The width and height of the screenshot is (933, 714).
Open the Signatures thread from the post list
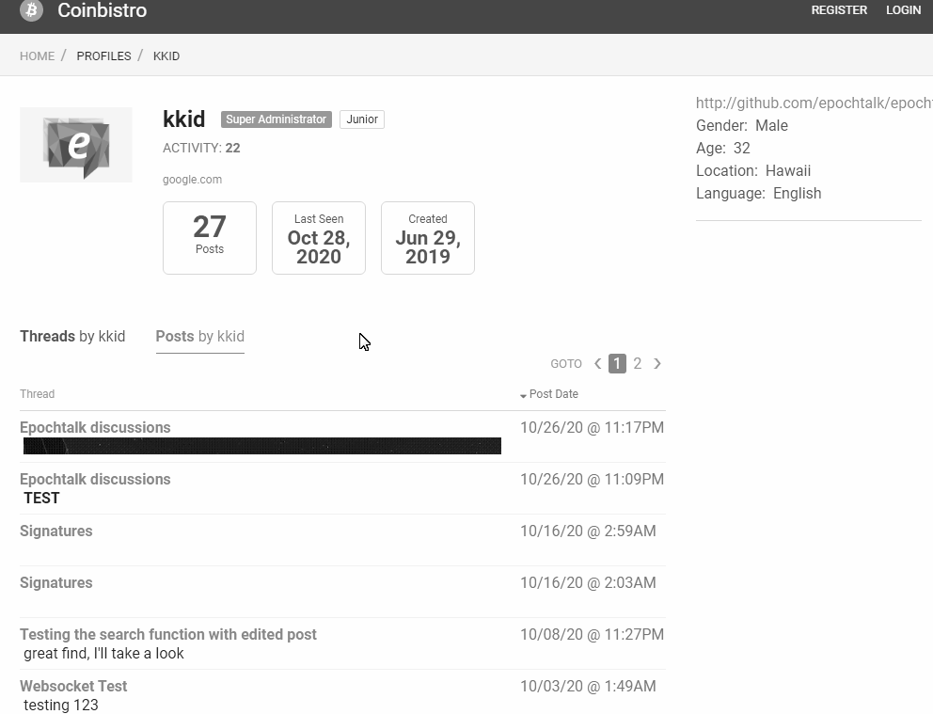coord(55,531)
